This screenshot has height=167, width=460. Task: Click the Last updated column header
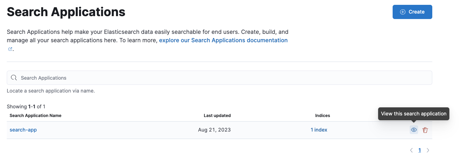(x=217, y=115)
